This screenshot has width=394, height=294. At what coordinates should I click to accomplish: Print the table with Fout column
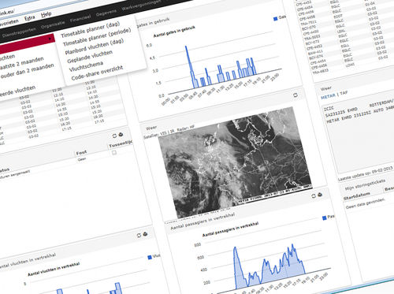coord(121,135)
